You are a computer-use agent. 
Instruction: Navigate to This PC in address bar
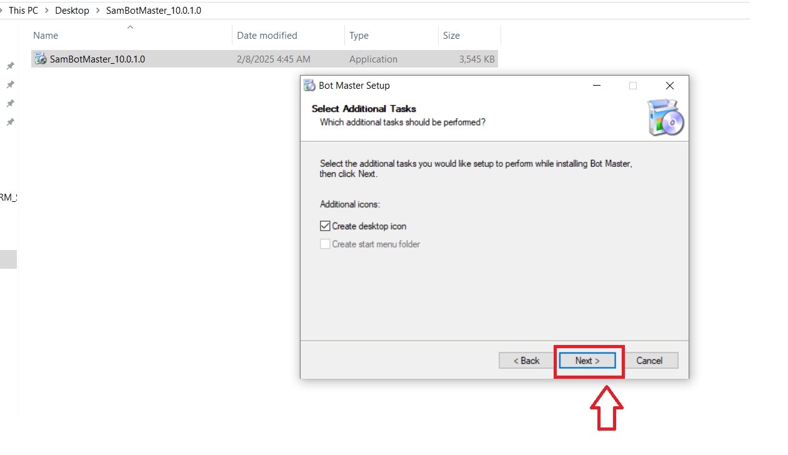click(x=24, y=11)
